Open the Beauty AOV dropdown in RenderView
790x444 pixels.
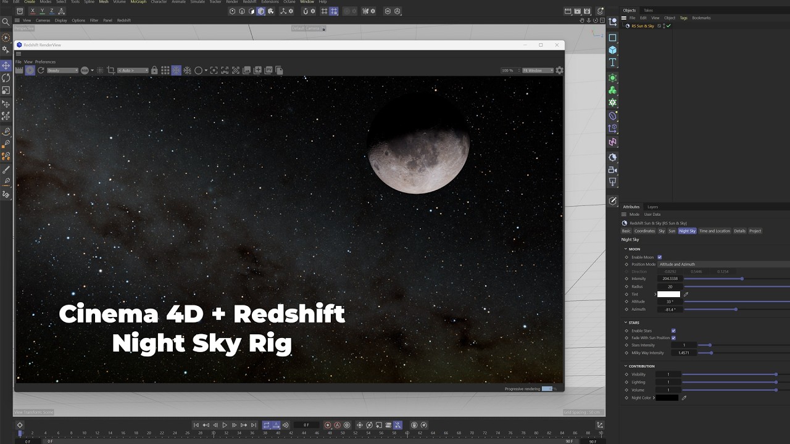(x=62, y=70)
